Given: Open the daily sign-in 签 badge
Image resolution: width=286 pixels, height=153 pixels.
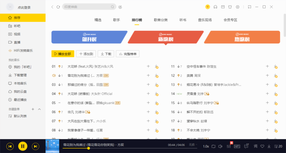Looking at the screenshot, I should pos(208,7).
